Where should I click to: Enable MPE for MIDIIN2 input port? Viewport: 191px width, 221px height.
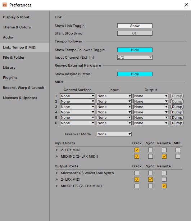tap(178, 157)
